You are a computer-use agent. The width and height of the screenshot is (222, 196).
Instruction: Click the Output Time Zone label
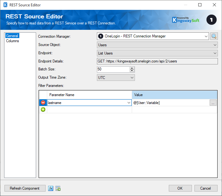point(52,77)
